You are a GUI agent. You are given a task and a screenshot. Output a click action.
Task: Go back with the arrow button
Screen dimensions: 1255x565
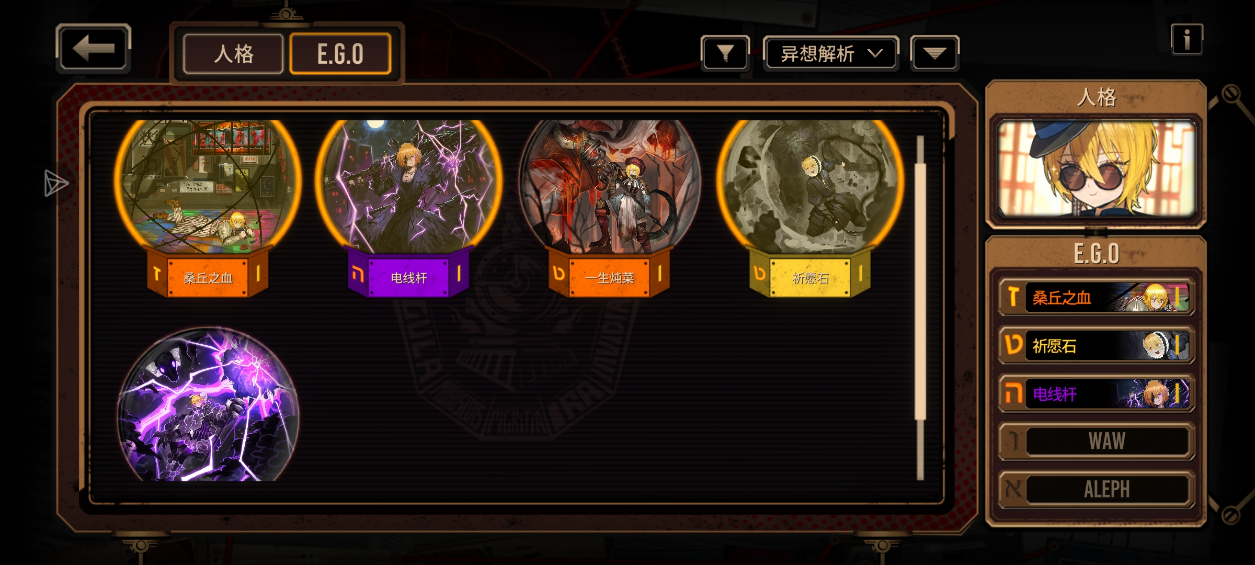tap(93, 49)
